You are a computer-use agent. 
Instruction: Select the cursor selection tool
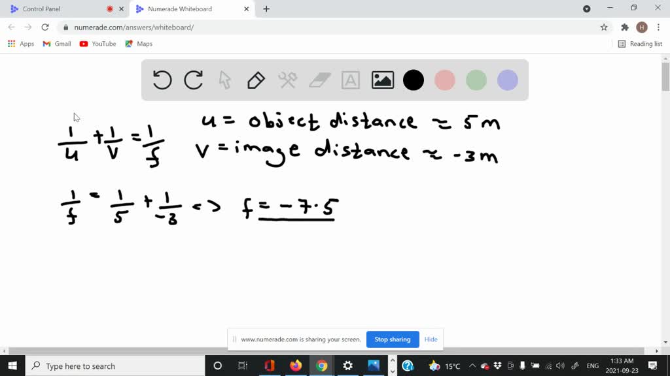coord(224,80)
